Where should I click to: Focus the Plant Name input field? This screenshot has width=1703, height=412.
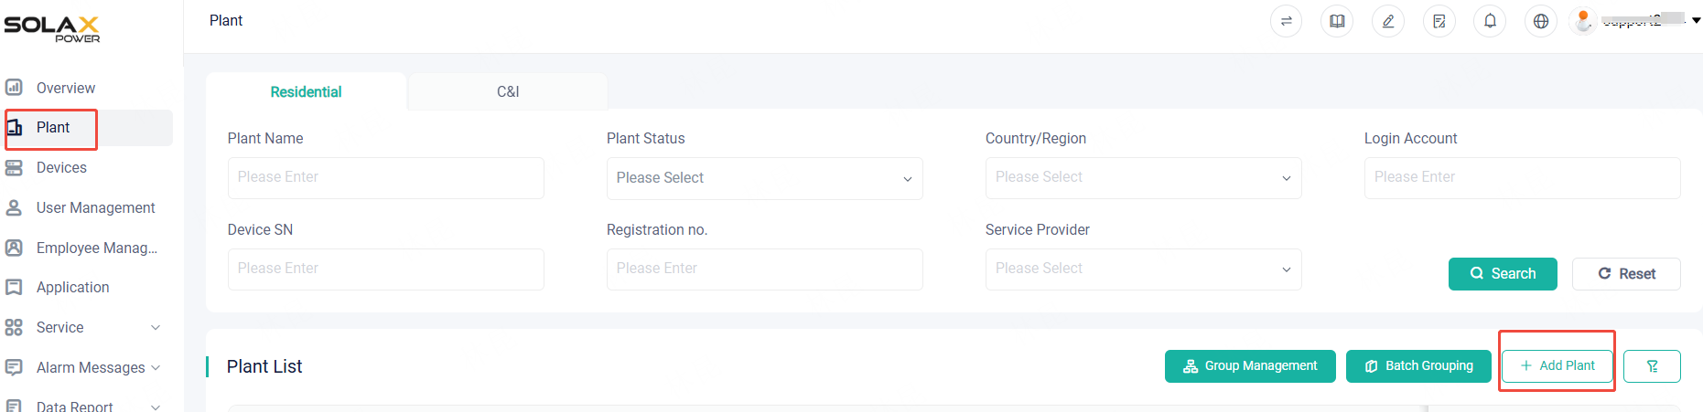[385, 178]
